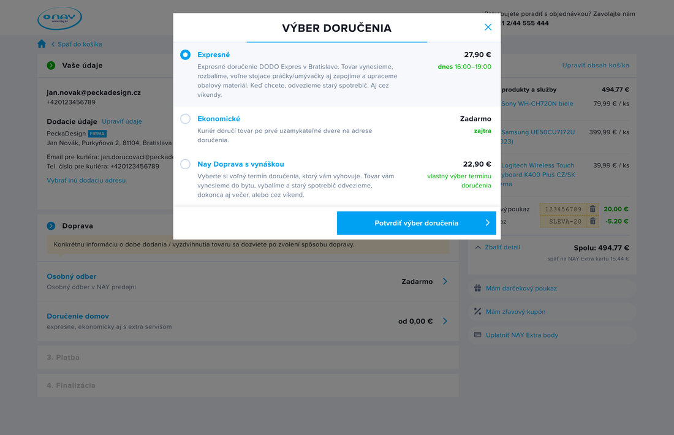Viewport: 674px width, 435px height.
Task: Expand the Osobný odber option chevron
Action: pyautogui.click(x=445, y=282)
